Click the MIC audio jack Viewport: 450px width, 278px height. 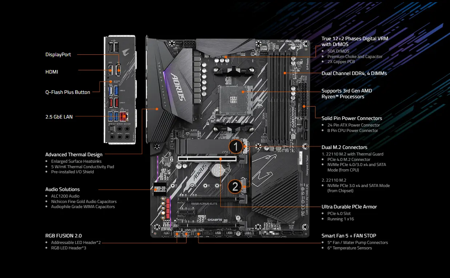click(x=112, y=137)
